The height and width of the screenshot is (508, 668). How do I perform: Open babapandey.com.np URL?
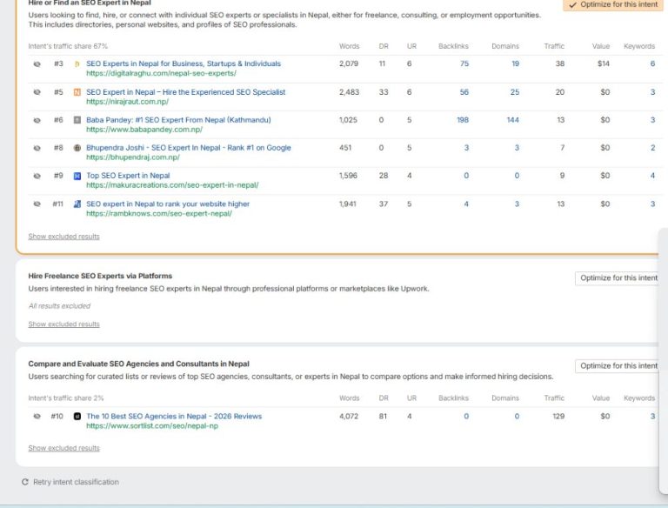tap(144, 130)
